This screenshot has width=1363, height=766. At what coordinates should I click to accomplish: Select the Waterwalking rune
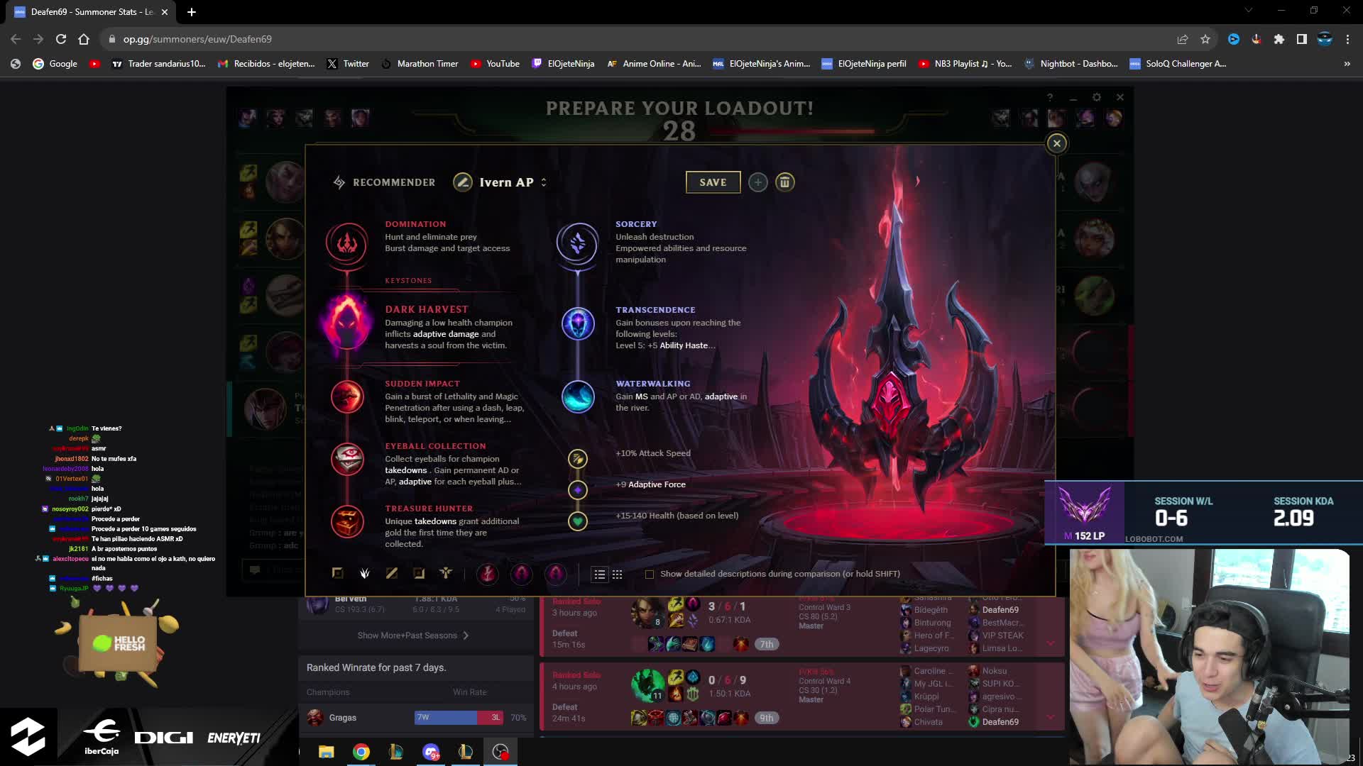coord(578,396)
